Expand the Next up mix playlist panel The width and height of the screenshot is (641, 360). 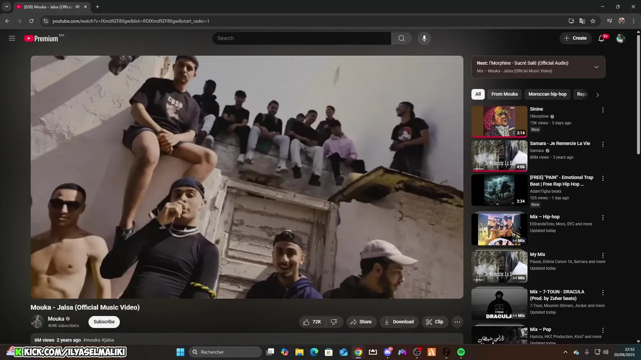click(596, 67)
